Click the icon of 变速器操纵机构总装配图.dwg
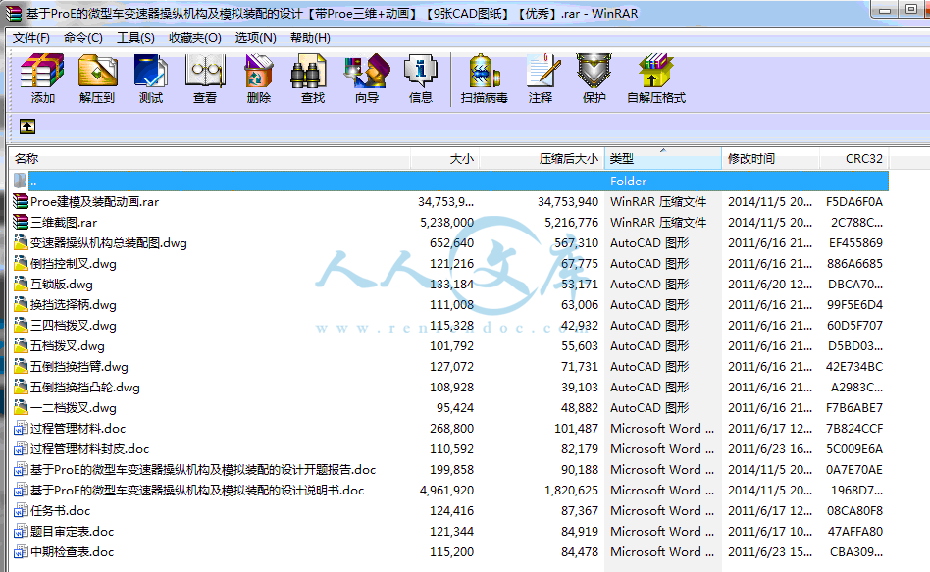The width and height of the screenshot is (930, 572). [x=21, y=242]
